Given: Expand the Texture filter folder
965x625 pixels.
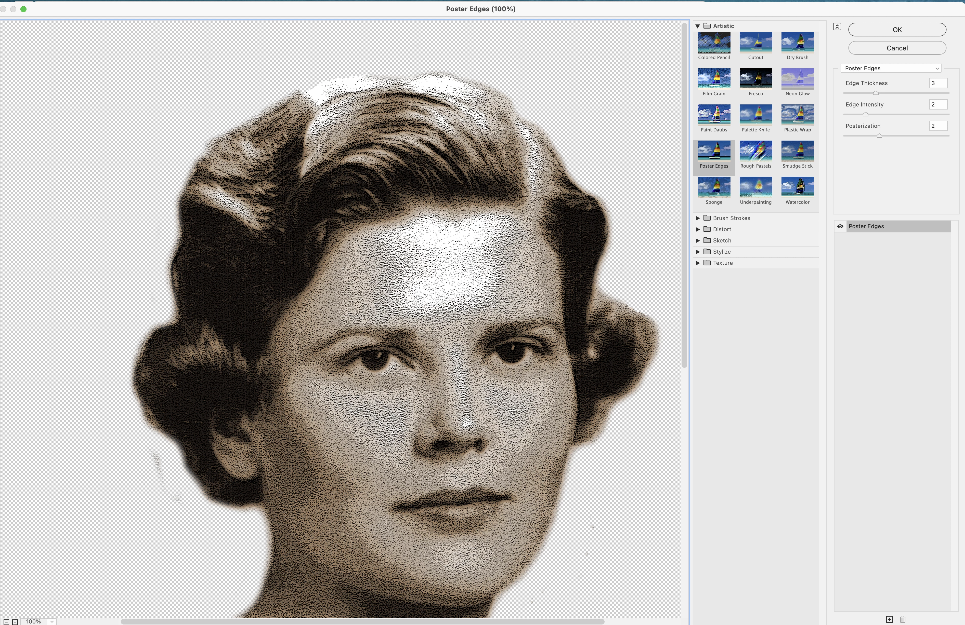Looking at the screenshot, I should [697, 263].
